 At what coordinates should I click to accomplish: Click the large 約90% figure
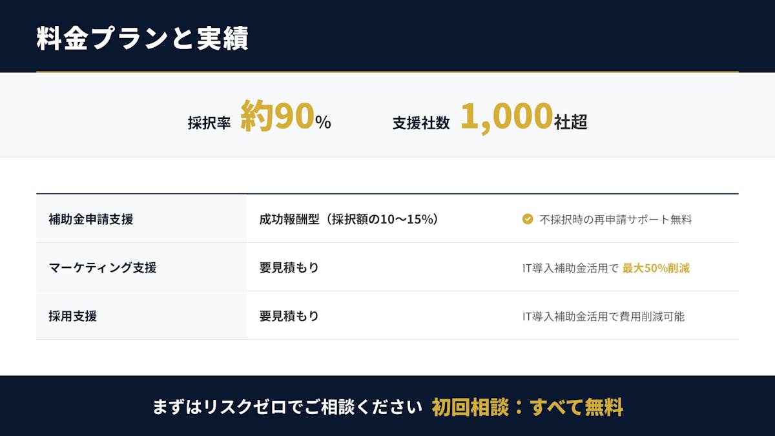[285, 118]
